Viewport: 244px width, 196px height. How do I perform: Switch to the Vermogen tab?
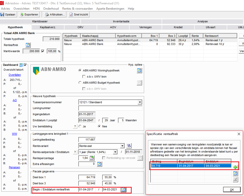pos(145,27)
